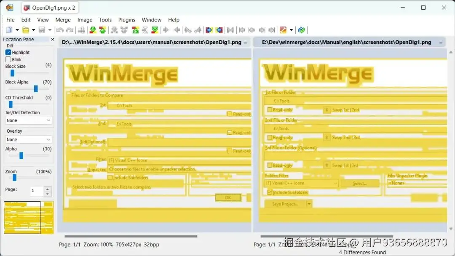Open the Help menu
This screenshot has height=256, width=455.
point(174,20)
